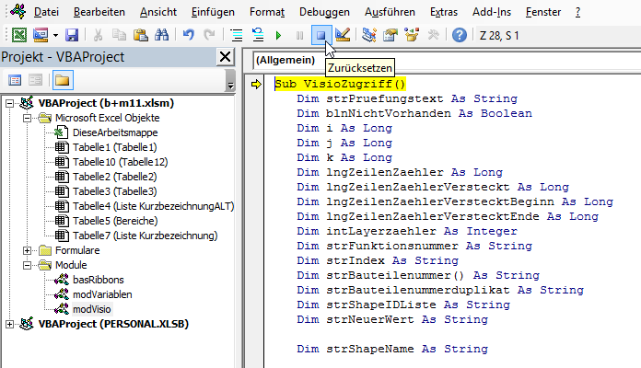Click the Find binoculars icon
641x368 pixels.
[x=161, y=35]
